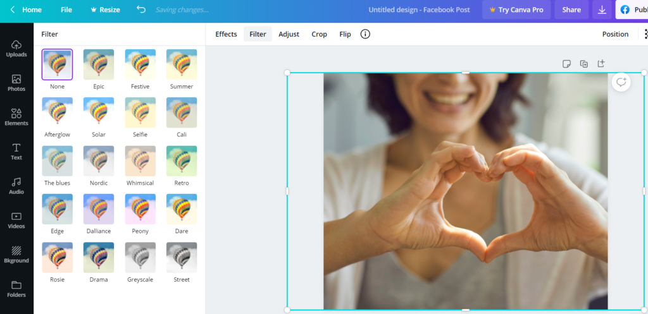
Task: Open the Crop tool
Action: (x=319, y=34)
